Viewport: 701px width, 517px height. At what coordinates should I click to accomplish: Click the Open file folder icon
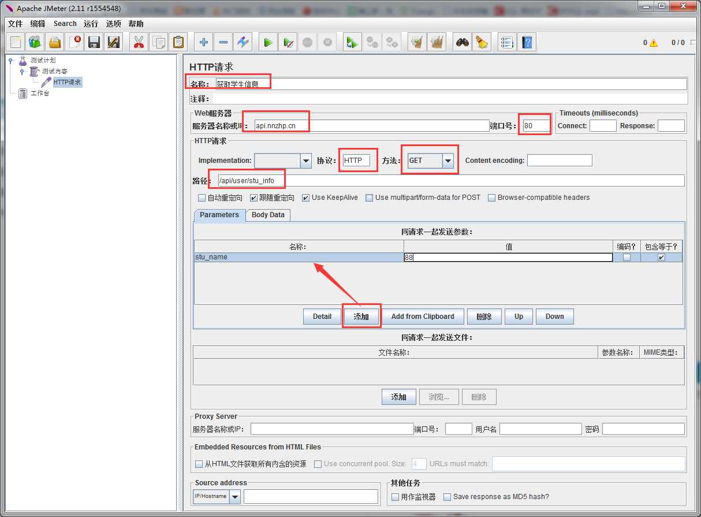pos(55,42)
